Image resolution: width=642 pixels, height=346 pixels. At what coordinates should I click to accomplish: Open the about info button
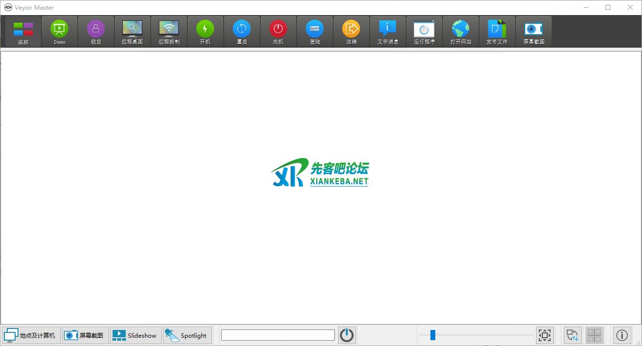pos(622,335)
